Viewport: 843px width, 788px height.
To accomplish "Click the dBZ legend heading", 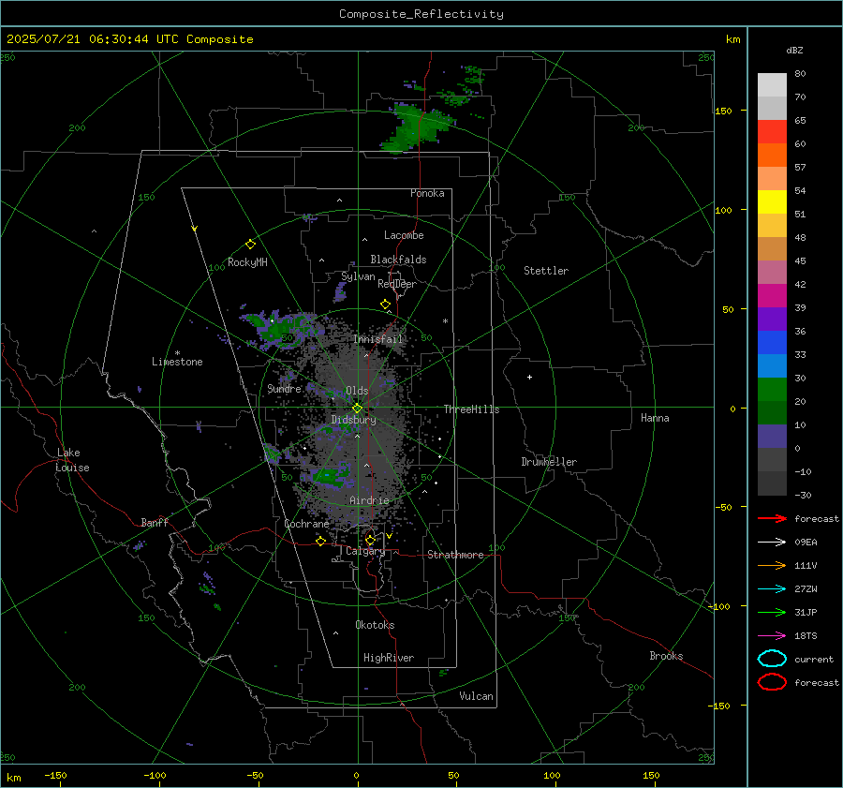I will click(x=794, y=51).
